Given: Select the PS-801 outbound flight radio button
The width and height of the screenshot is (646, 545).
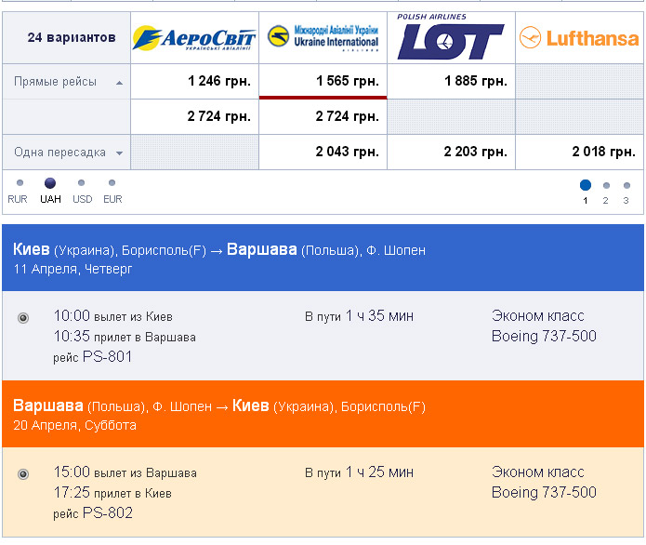Looking at the screenshot, I should [23, 318].
